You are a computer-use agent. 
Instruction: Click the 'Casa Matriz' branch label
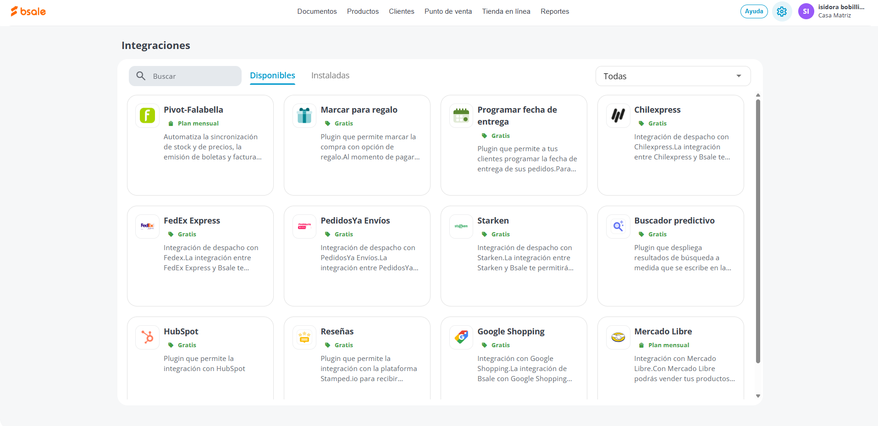click(x=834, y=16)
